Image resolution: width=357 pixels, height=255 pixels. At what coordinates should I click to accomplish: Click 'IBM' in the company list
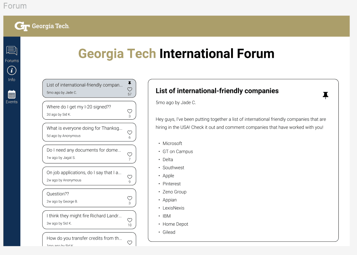pos(166,216)
